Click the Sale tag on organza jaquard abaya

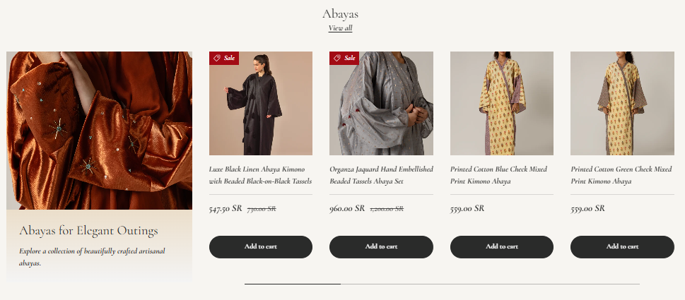coord(344,58)
